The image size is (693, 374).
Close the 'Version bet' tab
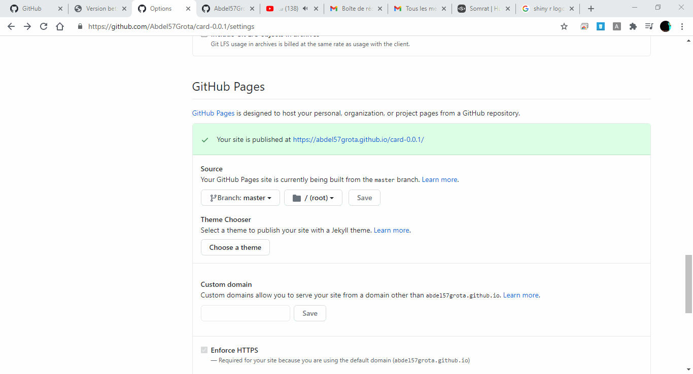(124, 9)
